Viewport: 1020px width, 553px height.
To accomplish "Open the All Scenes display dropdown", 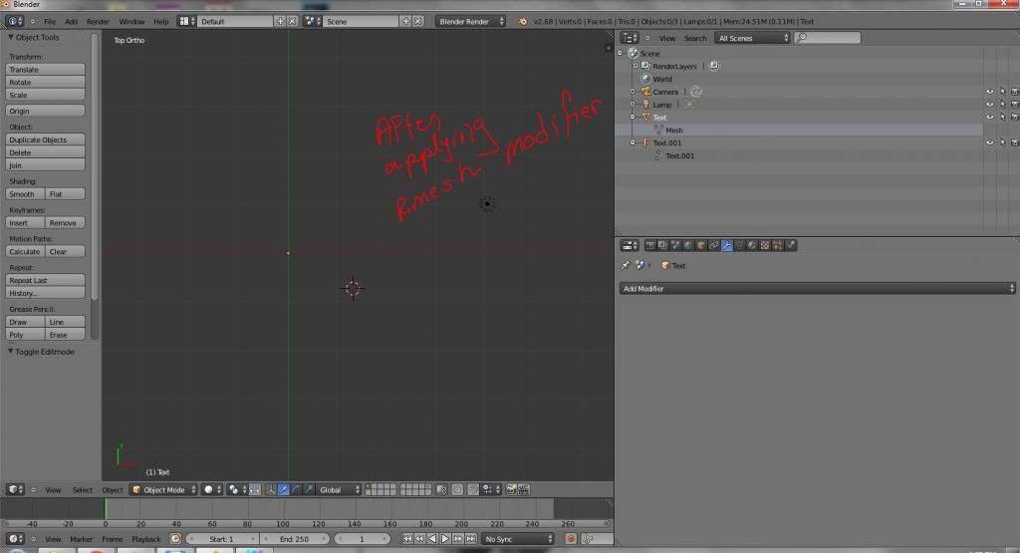I will point(753,38).
